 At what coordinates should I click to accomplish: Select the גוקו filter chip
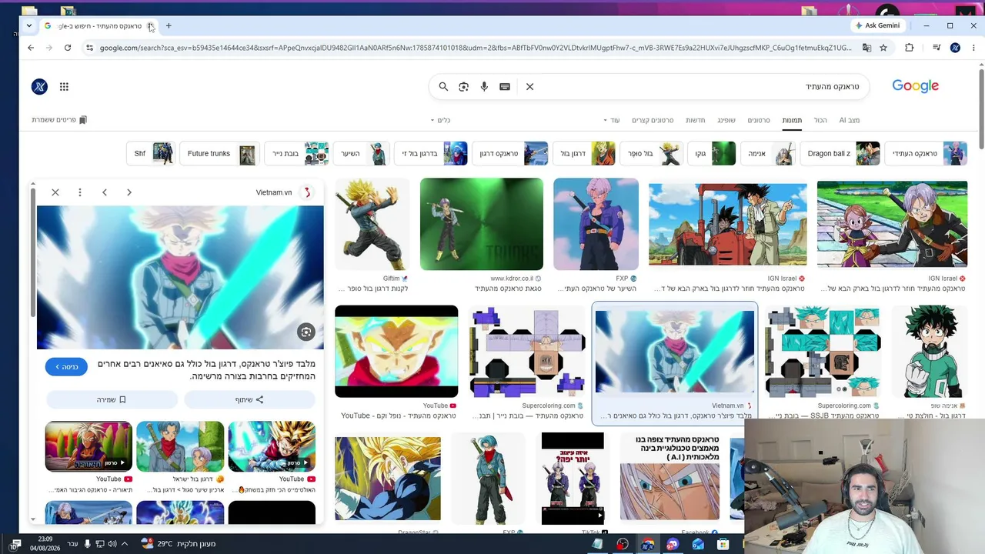(711, 154)
